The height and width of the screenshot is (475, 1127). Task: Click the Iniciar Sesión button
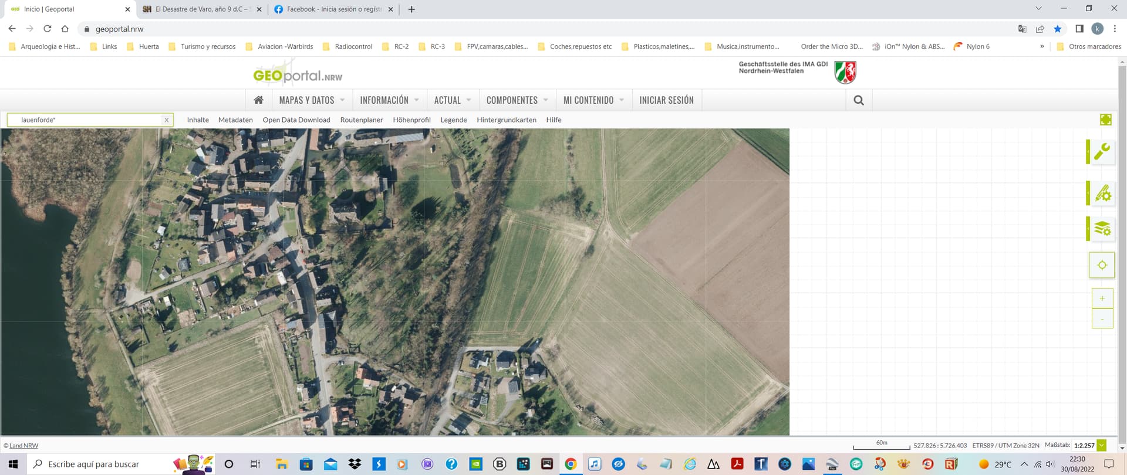666,100
